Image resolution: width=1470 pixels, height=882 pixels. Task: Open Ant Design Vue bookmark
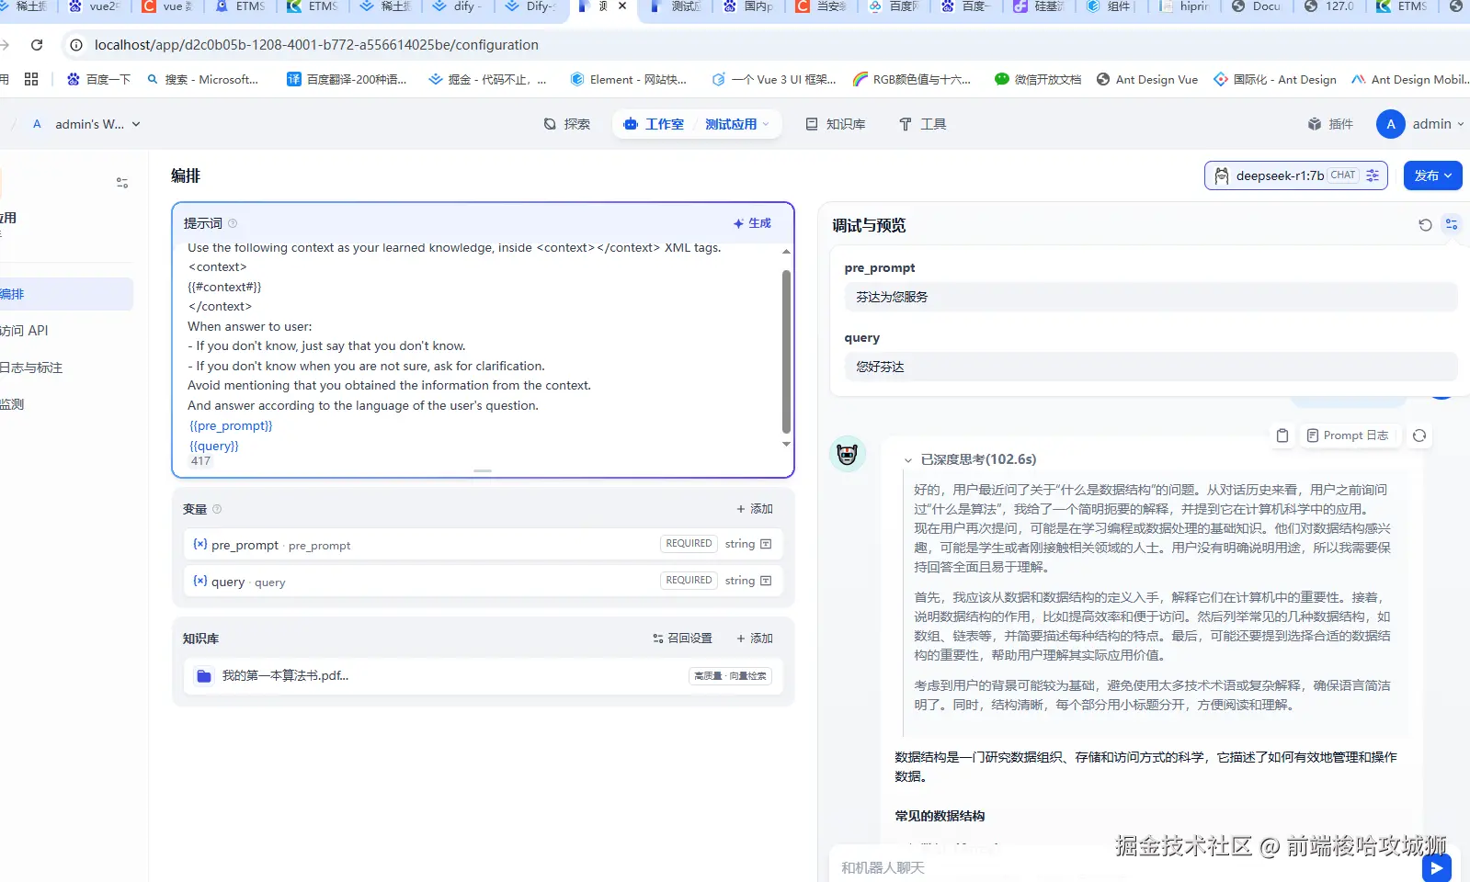pyautogui.click(x=1147, y=79)
